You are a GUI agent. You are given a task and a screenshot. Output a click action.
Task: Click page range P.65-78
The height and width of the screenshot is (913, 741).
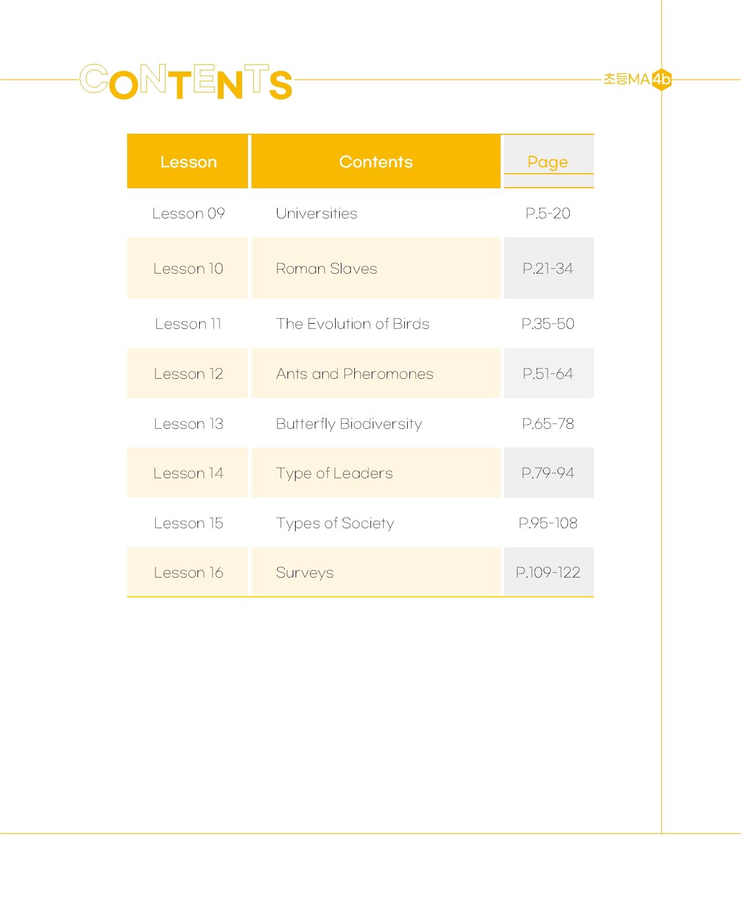tap(548, 424)
